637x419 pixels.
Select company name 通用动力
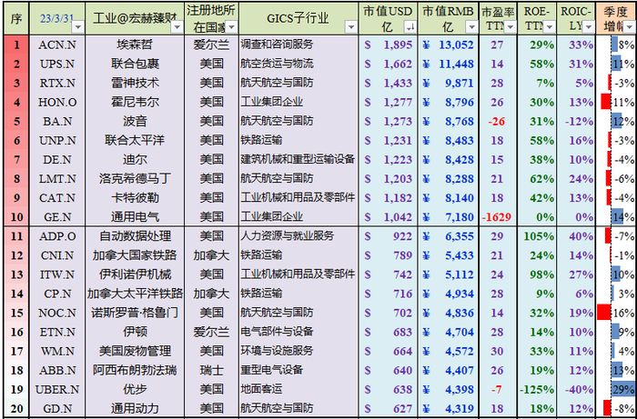click(x=135, y=408)
